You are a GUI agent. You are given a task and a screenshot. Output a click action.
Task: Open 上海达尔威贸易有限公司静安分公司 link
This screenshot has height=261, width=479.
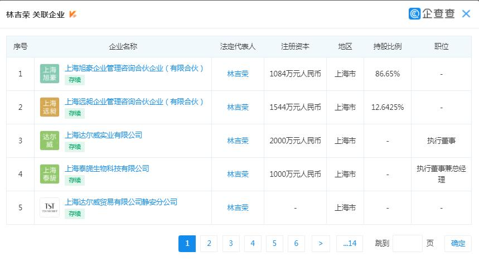[x=121, y=202]
